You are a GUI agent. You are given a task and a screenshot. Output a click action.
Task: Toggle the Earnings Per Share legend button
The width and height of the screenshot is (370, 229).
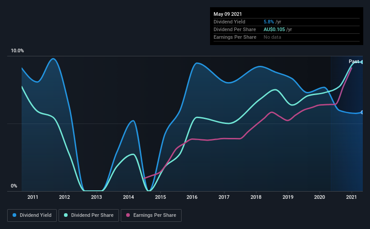pyautogui.click(x=151, y=215)
